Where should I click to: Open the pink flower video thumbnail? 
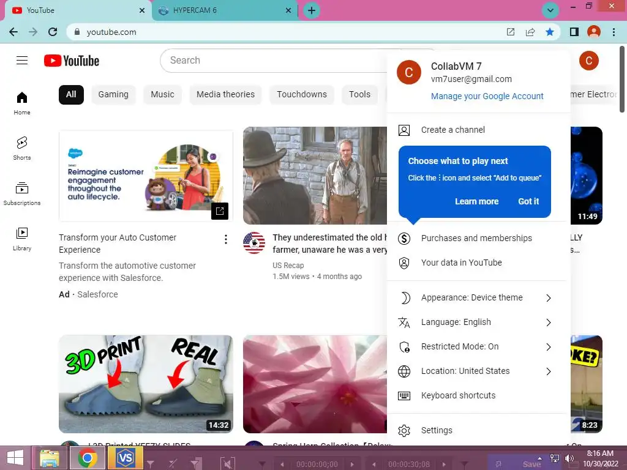click(x=315, y=384)
